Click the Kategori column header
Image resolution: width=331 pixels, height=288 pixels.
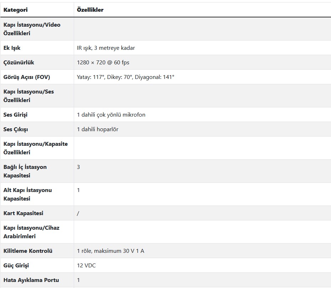[x=15, y=10]
